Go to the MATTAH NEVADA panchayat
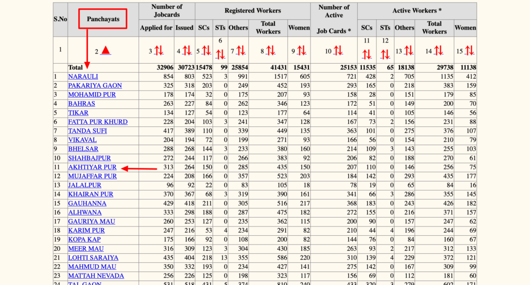 pos(96,276)
